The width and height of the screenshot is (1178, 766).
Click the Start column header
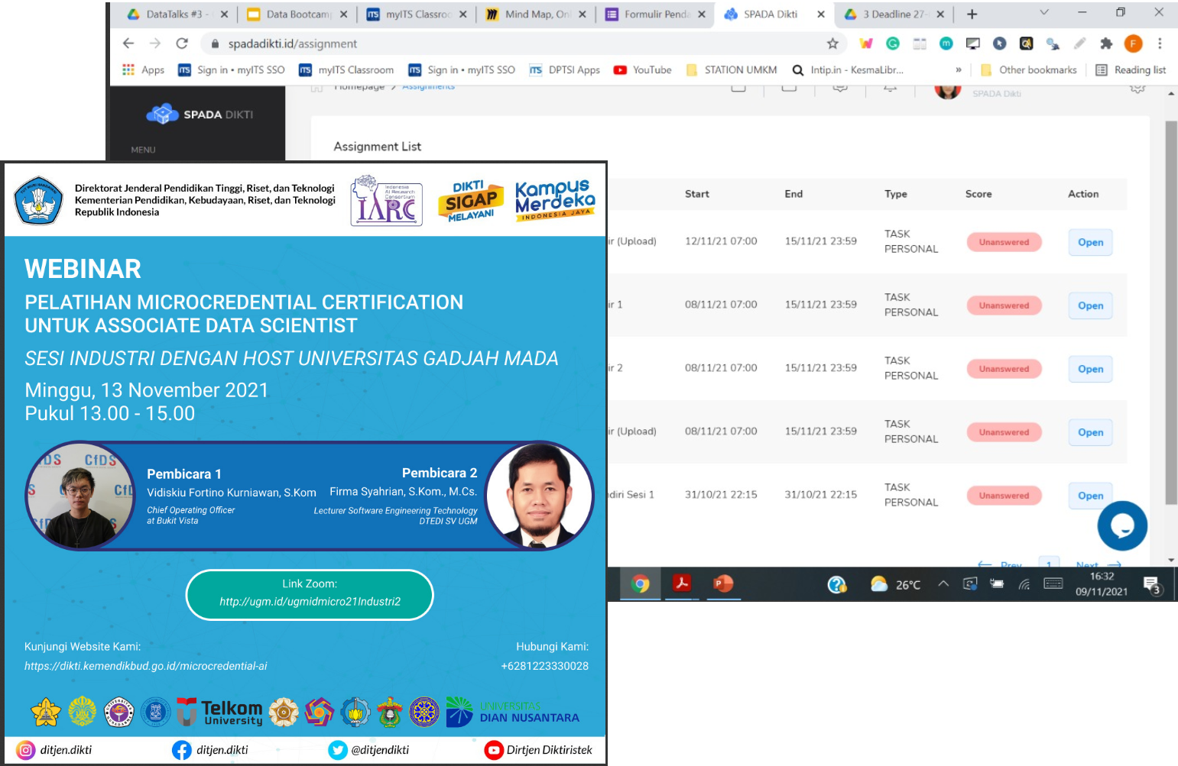tap(697, 194)
